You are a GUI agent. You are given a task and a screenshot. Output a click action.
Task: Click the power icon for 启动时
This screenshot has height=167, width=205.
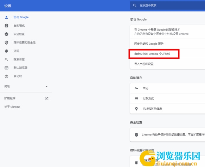[6, 76]
